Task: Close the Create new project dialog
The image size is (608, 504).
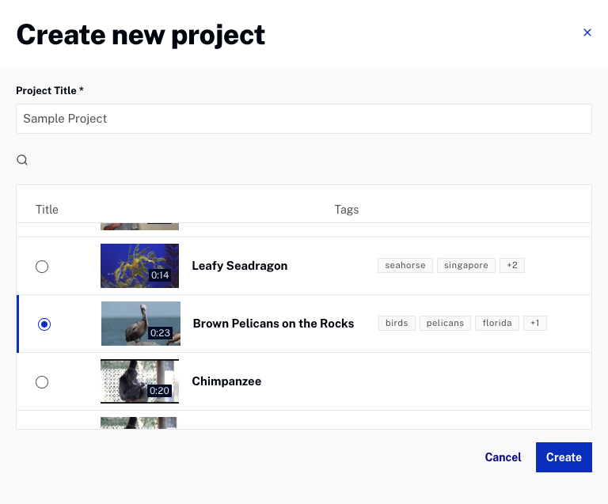Action: [587, 32]
